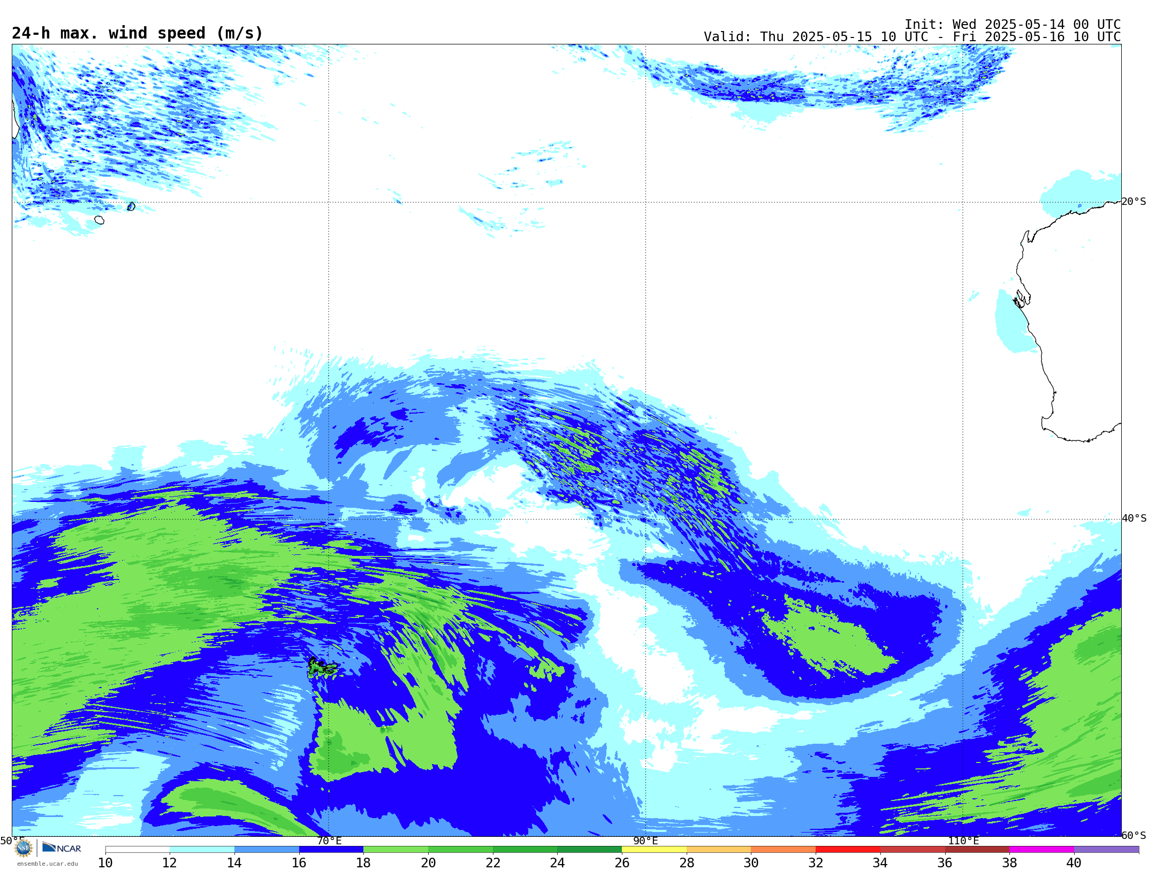Click the 40°S latitude label
The height and width of the screenshot is (870, 1156).
1134,518
